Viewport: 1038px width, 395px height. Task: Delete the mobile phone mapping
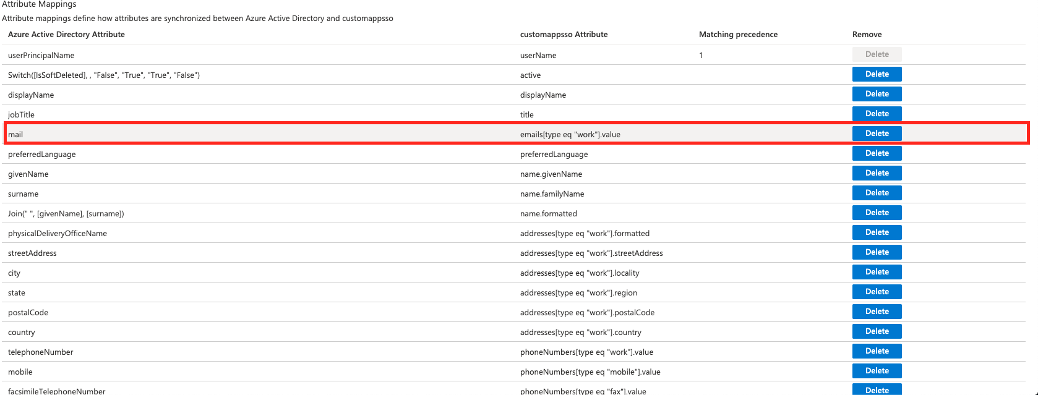(877, 371)
